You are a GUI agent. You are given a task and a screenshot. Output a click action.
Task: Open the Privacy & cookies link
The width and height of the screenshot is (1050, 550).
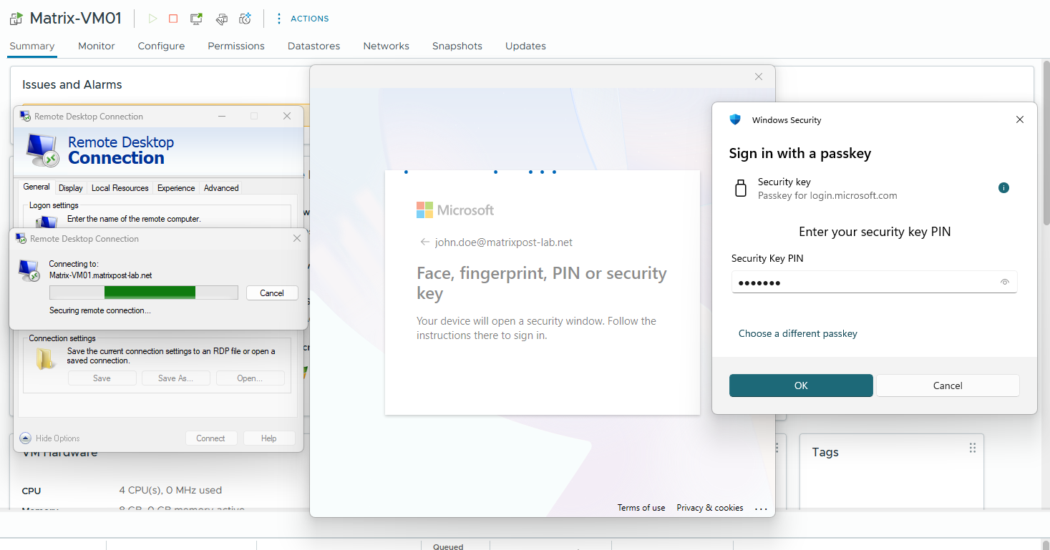pyautogui.click(x=710, y=508)
